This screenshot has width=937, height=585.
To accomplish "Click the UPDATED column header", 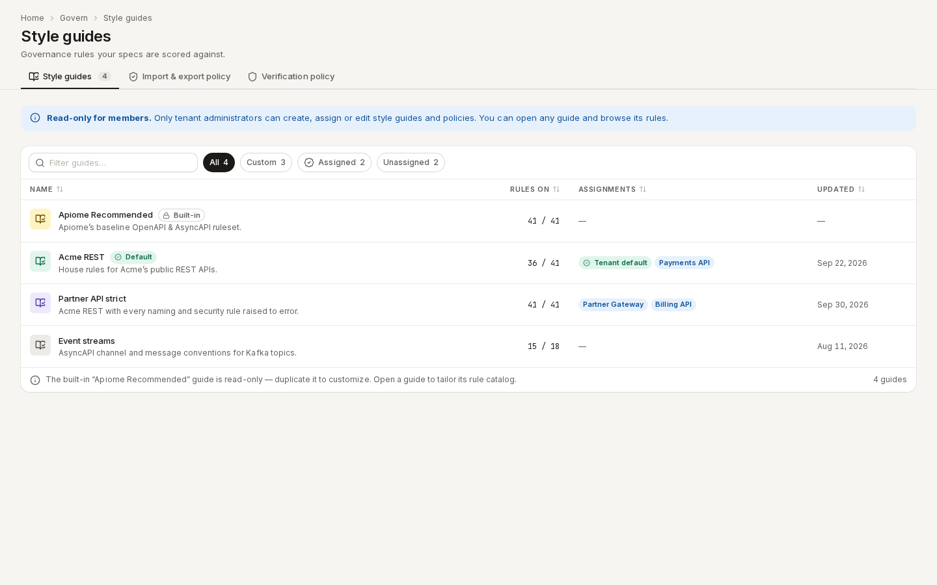I will (x=841, y=189).
